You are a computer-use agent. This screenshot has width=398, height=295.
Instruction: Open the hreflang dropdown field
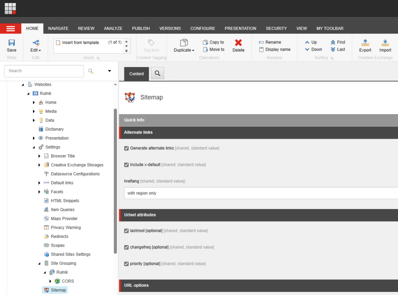260,193
